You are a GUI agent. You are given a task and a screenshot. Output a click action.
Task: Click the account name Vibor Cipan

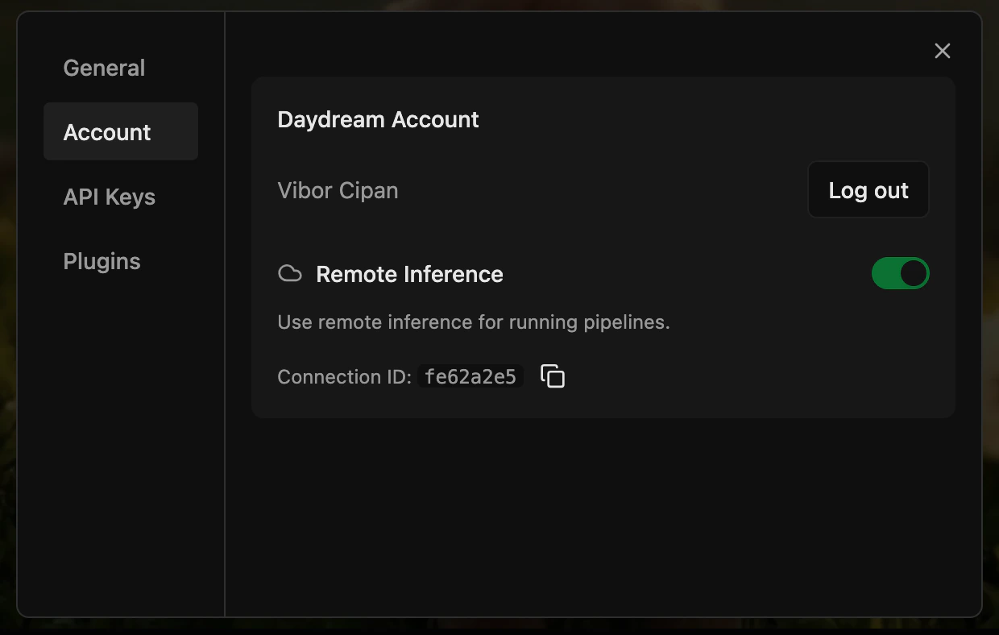pyautogui.click(x=338, y=190)
